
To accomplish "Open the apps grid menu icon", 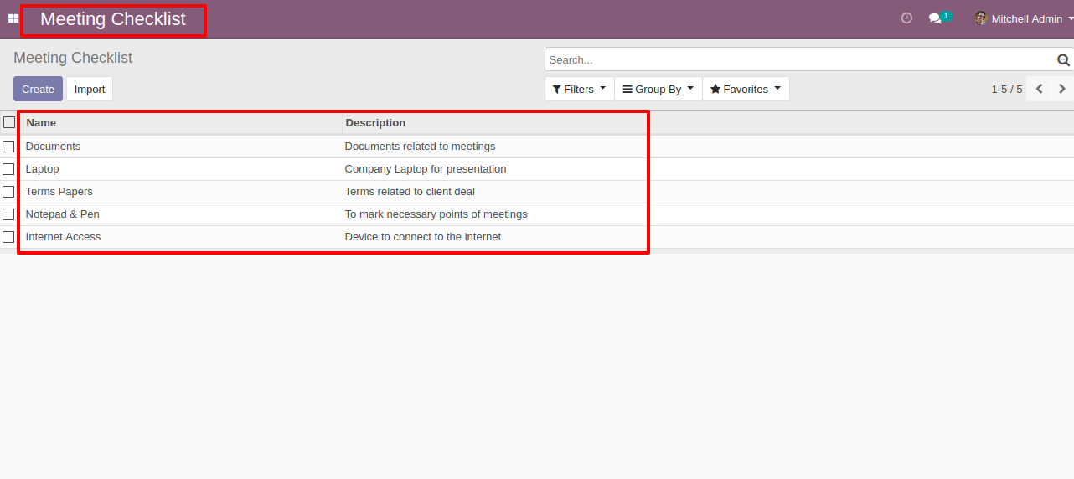I will pos(13,18).
